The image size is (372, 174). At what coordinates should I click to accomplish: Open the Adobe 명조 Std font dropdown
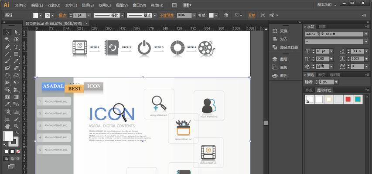point(366,34)
